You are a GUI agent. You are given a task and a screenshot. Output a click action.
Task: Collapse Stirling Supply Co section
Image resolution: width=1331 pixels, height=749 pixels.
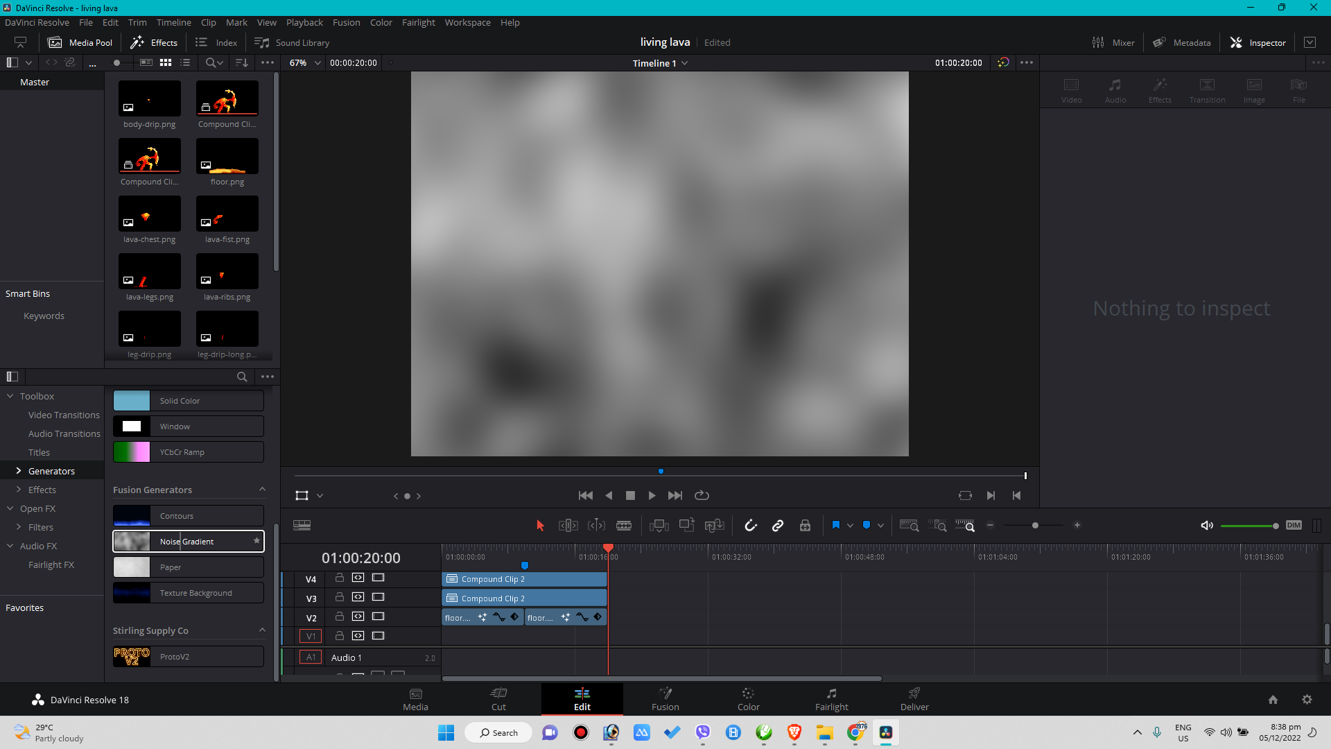click(262, 630)
